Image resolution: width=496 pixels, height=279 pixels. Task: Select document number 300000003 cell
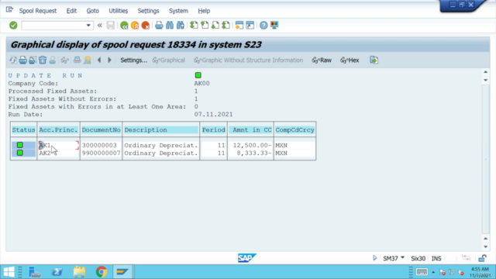[100, 146]
